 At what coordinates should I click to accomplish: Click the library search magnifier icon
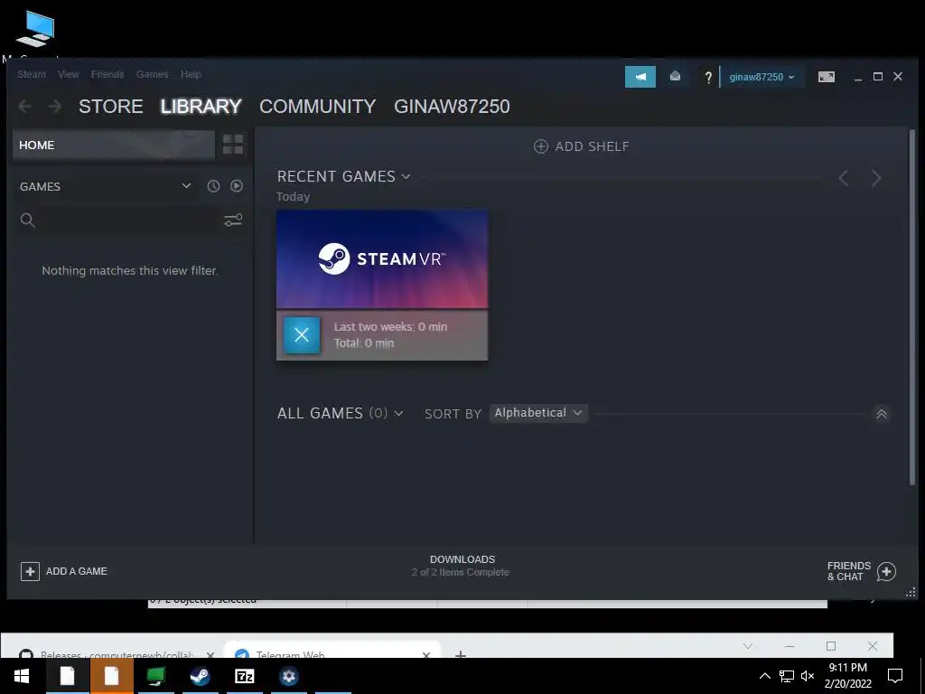(x=28, y=220)
